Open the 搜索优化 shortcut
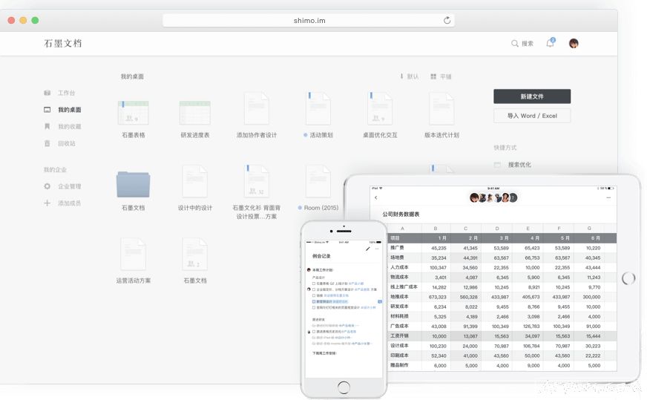Screen dimensions: 647x400 pos(513,165)
